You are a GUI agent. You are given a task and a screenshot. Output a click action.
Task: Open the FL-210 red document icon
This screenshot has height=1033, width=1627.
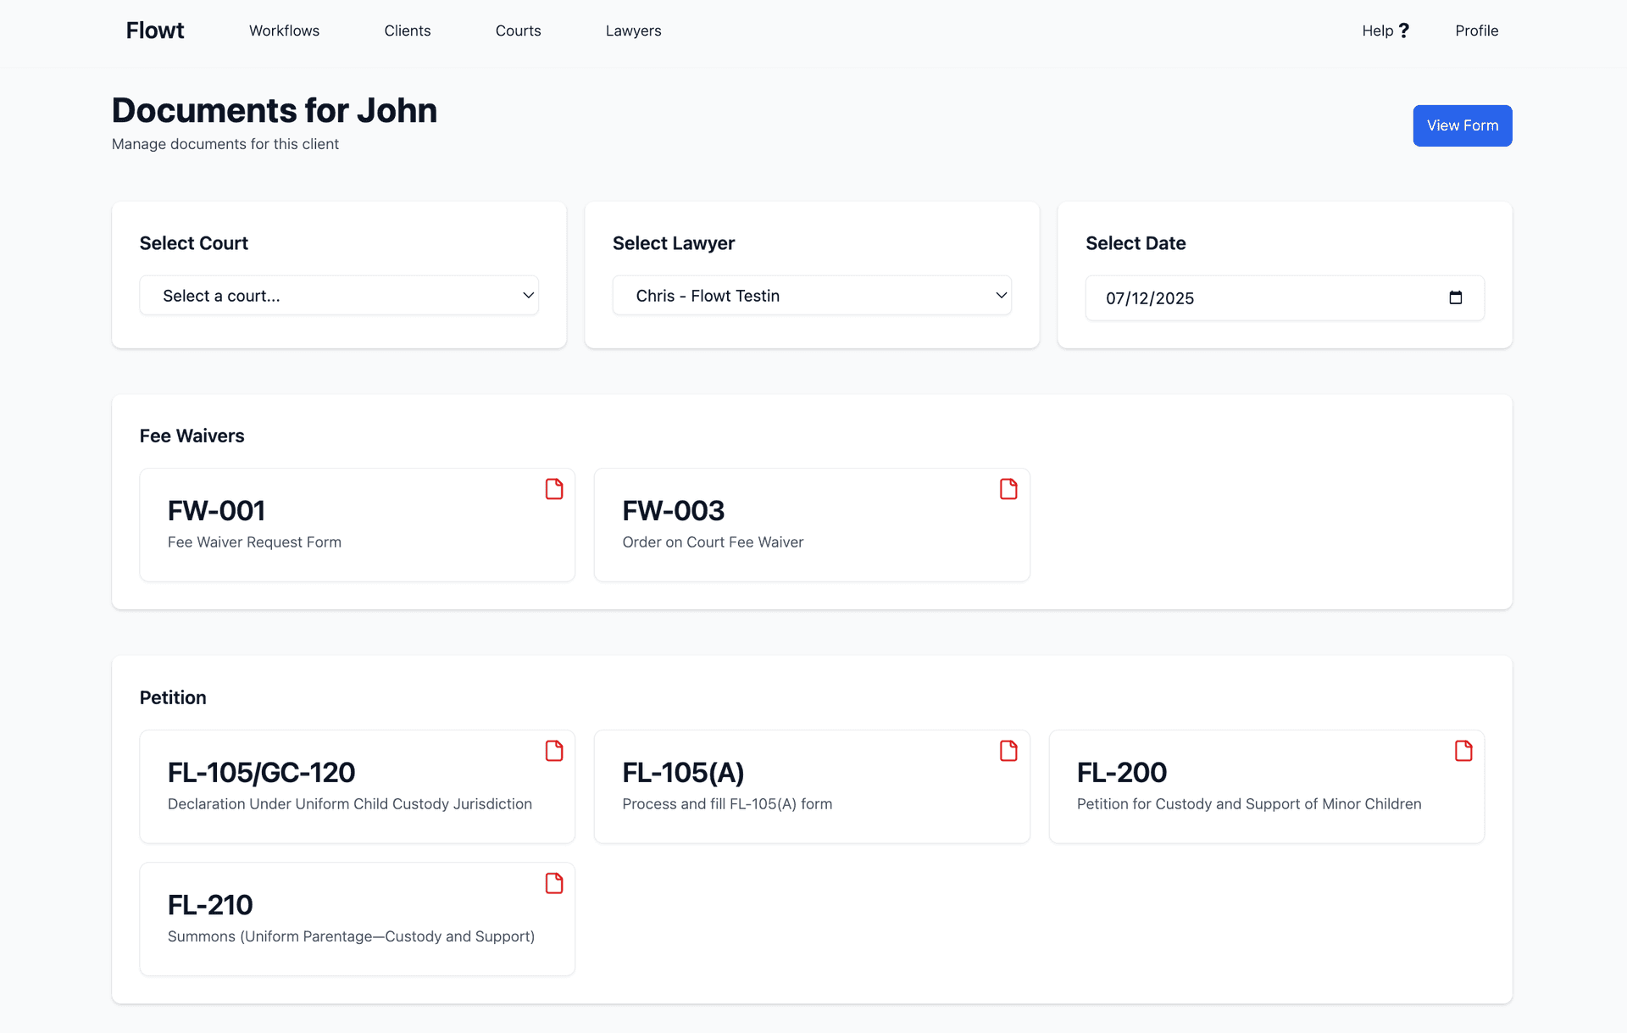(554, 883)
